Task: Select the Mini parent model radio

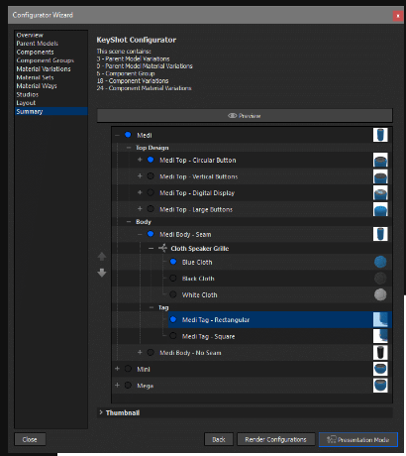Action: 128,369
